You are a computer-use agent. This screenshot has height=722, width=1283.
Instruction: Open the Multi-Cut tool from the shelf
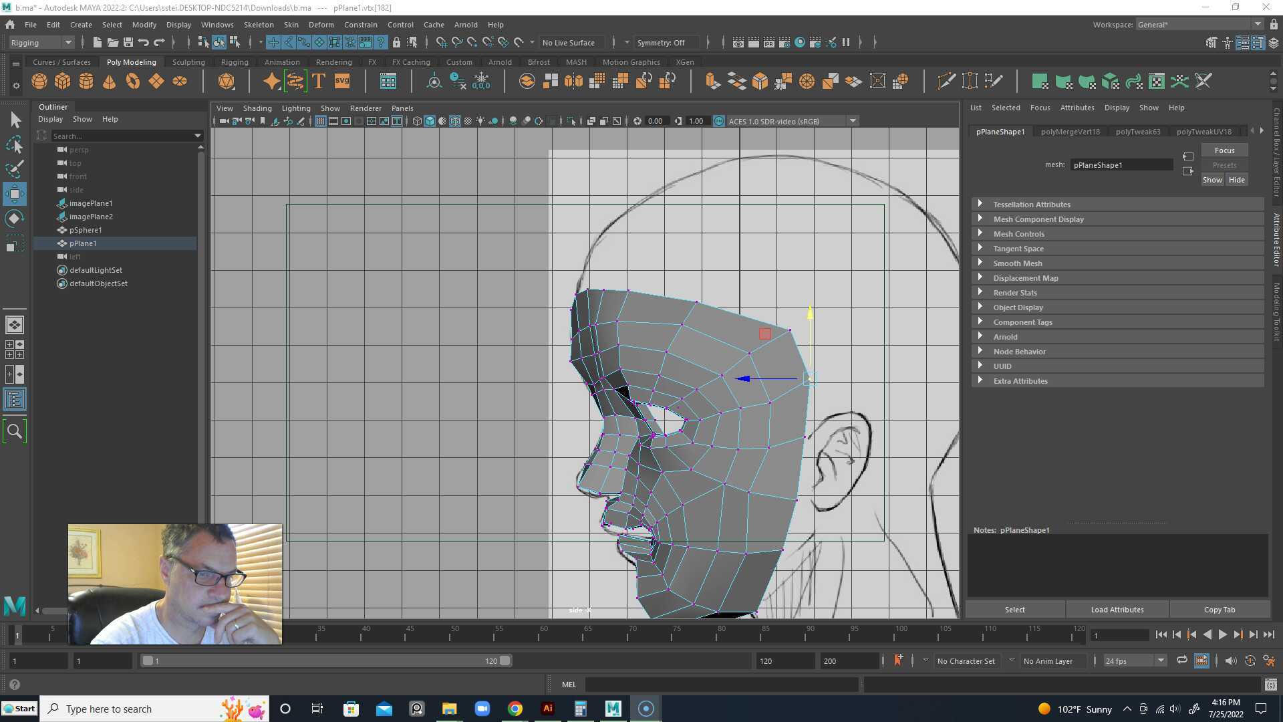[947, 80]
